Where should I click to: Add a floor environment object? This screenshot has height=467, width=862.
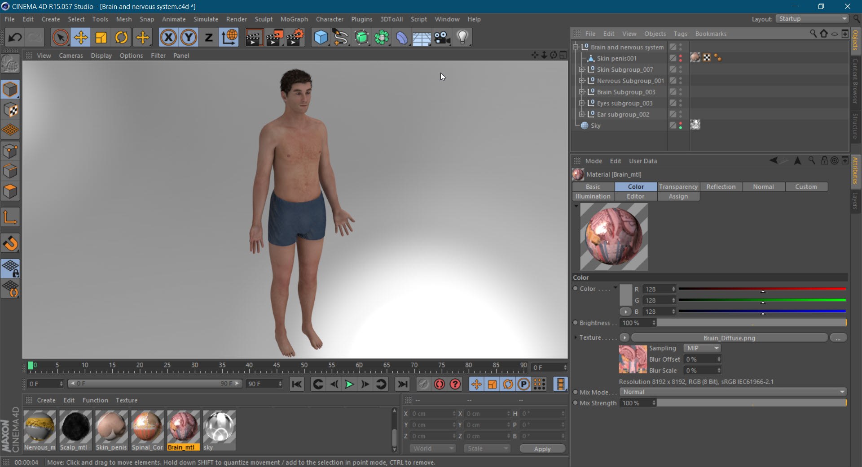coord(422,37)
